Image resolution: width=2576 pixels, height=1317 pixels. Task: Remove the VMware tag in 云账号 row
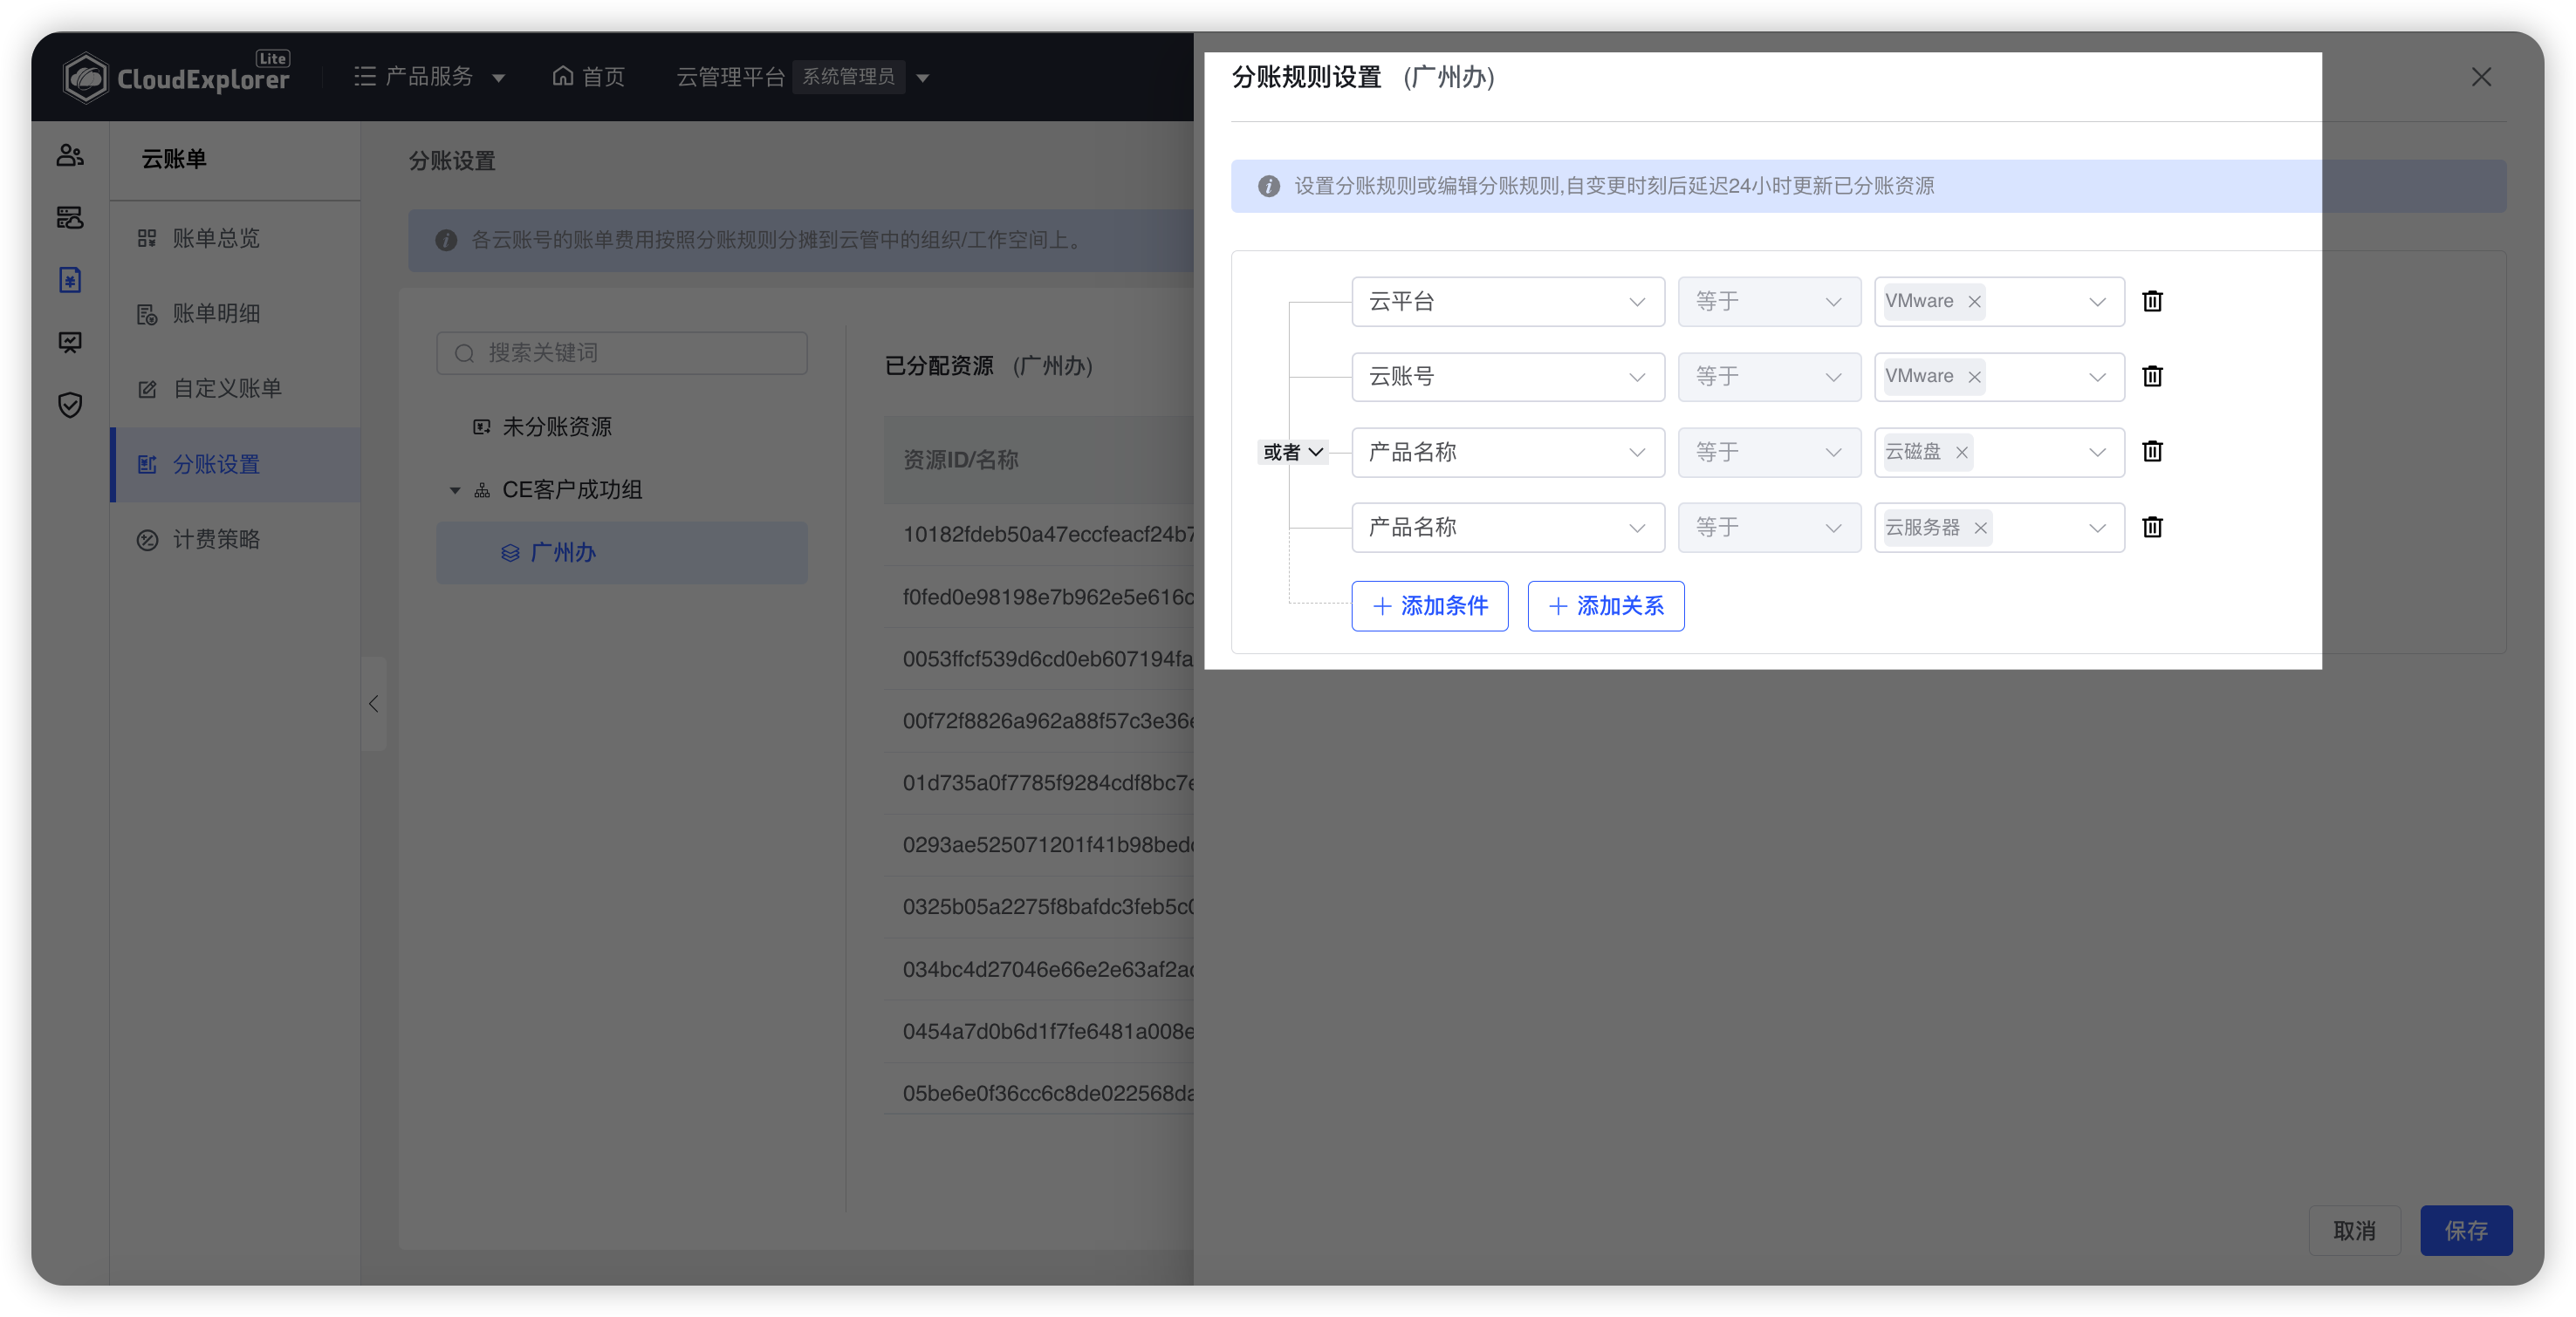(x=1974, y=377)
